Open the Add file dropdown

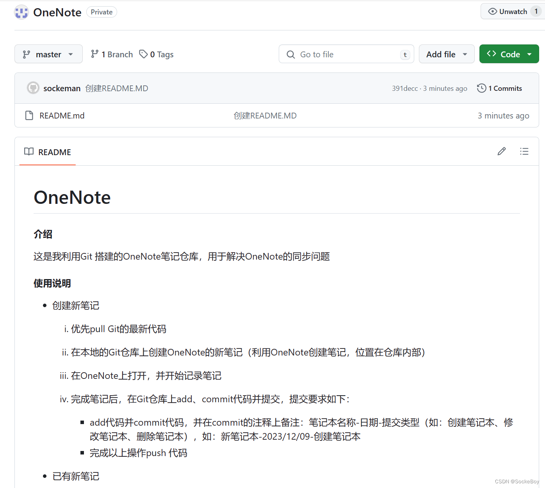click(x=447, y=54)
